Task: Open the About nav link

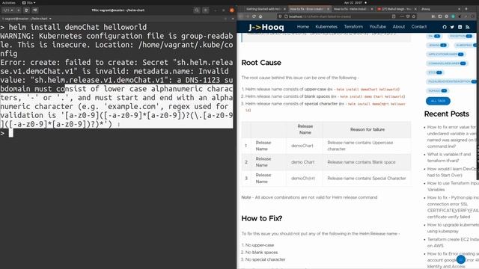Action: [x=399, y=27]
